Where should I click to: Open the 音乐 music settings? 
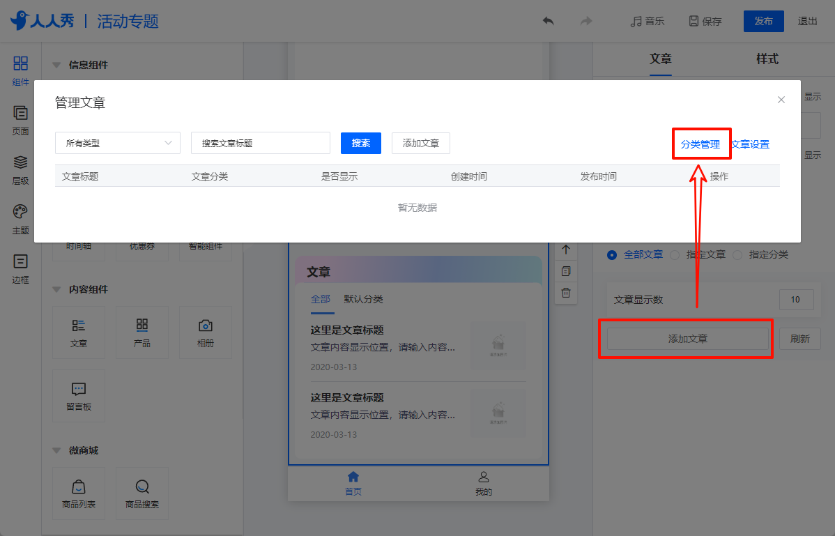click(647, 22)
